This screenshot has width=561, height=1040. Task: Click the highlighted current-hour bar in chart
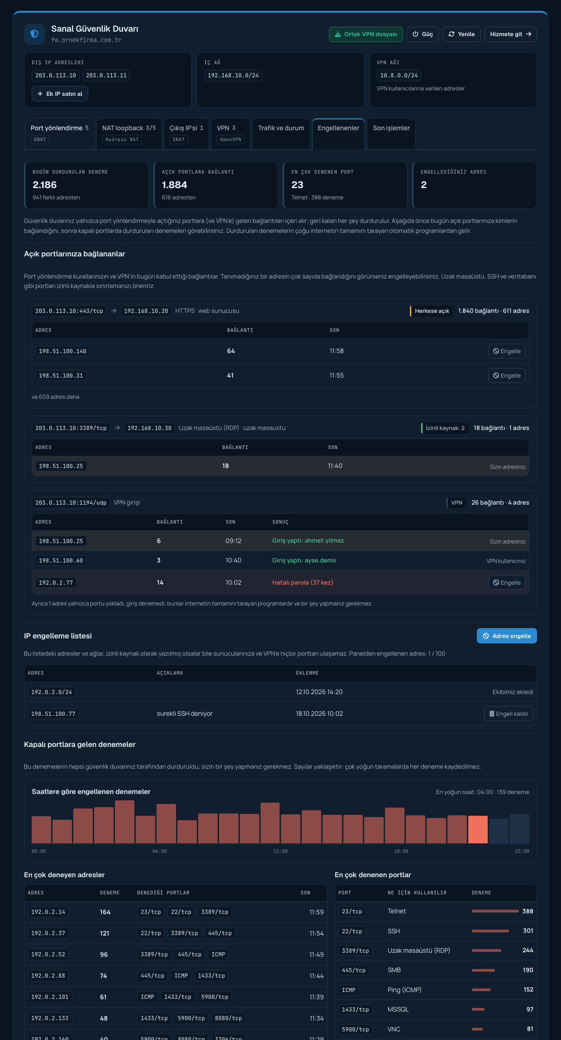click(x=478, y=829)
